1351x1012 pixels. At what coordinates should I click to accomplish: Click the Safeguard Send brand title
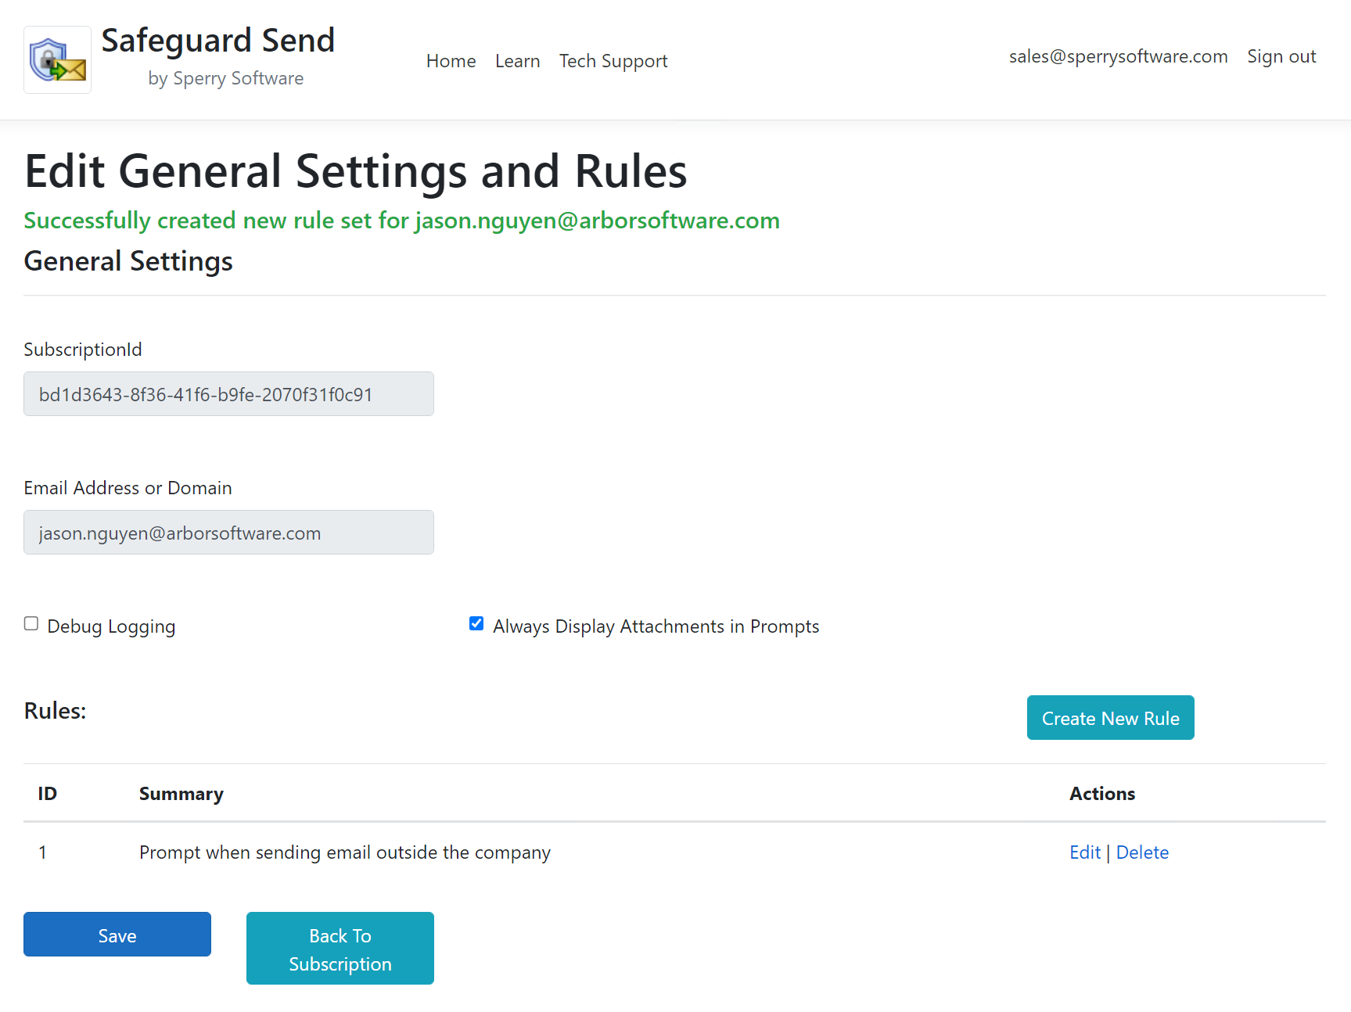217,41
